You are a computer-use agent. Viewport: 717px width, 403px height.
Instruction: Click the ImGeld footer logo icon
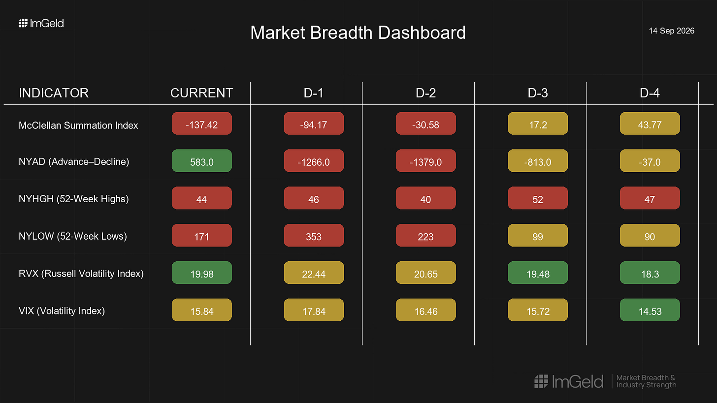pyautogui.click(x=541, y=381)
